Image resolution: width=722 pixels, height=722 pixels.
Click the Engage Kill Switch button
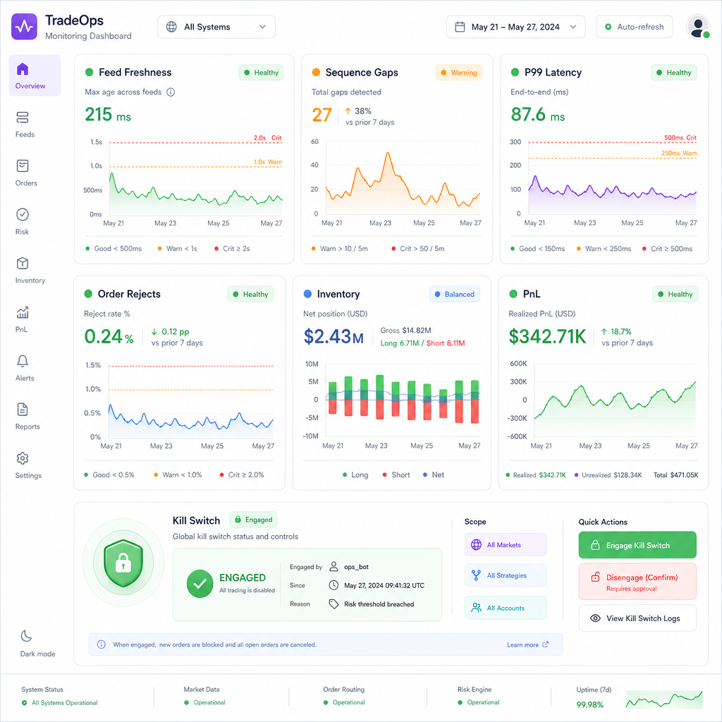point(637,545)
